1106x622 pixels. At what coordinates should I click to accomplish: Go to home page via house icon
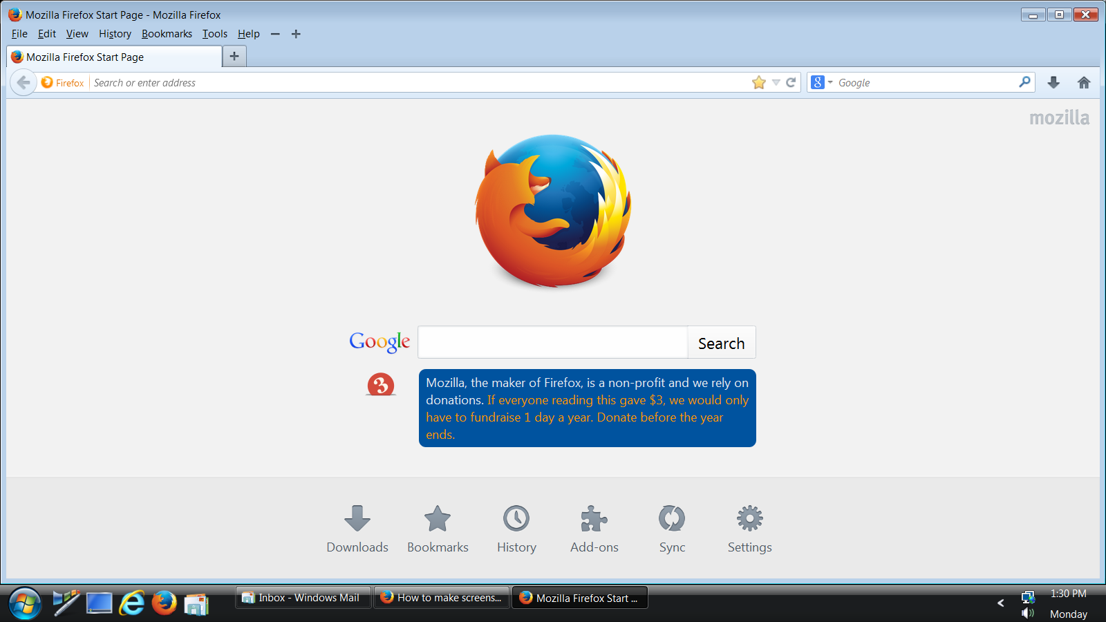(x=1084, y=82)
